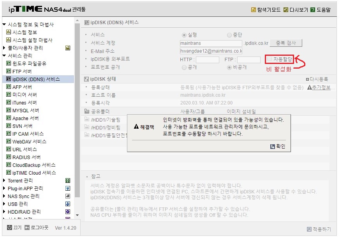Open Apache 서버 menu item

click(x=25, y=118)
